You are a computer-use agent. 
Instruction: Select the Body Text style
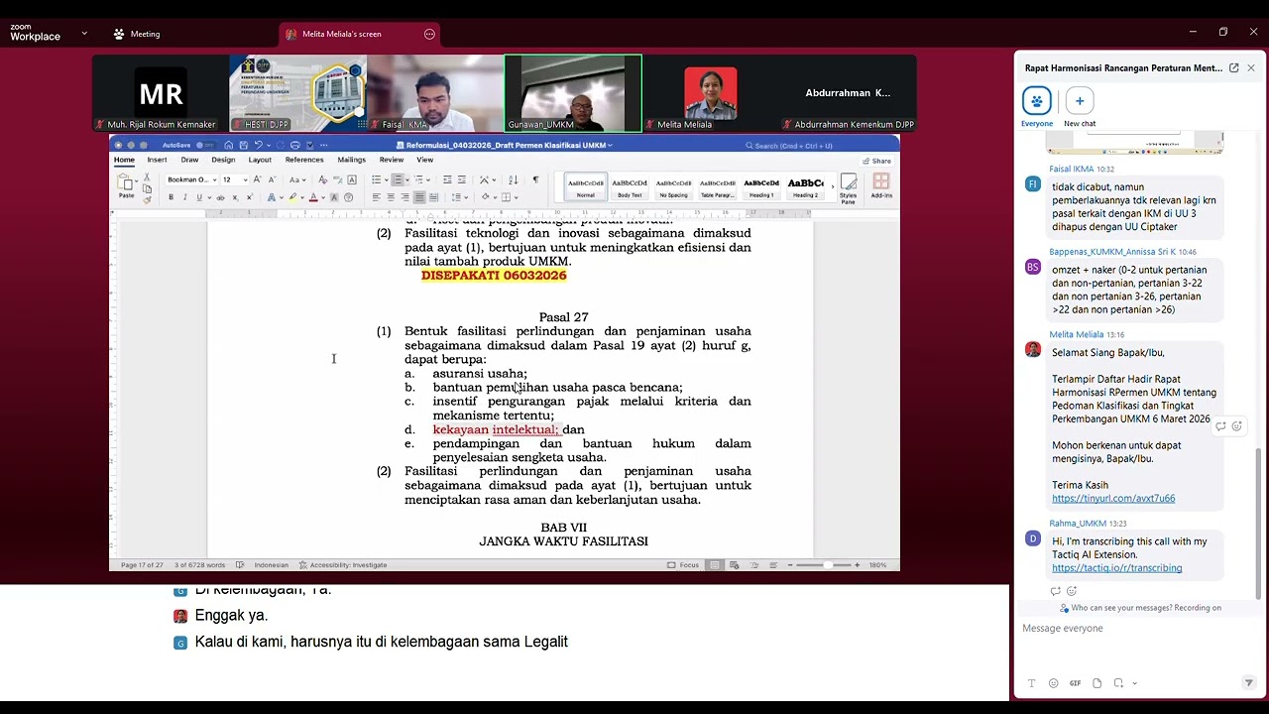coord(630,185)
